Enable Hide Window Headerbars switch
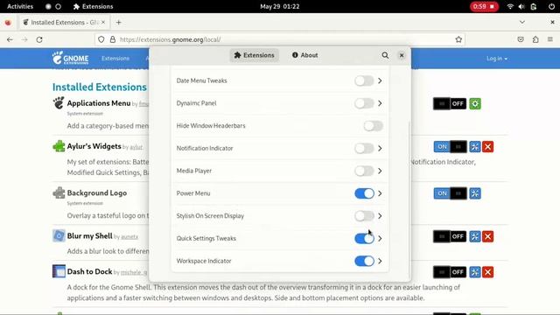Viewport: 560px width, 315px height. (374, 126)
